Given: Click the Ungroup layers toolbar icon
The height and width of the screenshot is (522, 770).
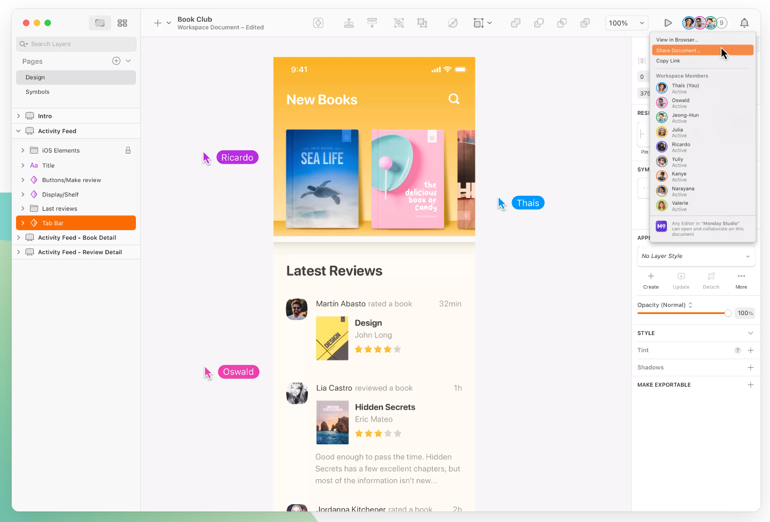Looking at the screenshot, I should [x=422, y=23].
